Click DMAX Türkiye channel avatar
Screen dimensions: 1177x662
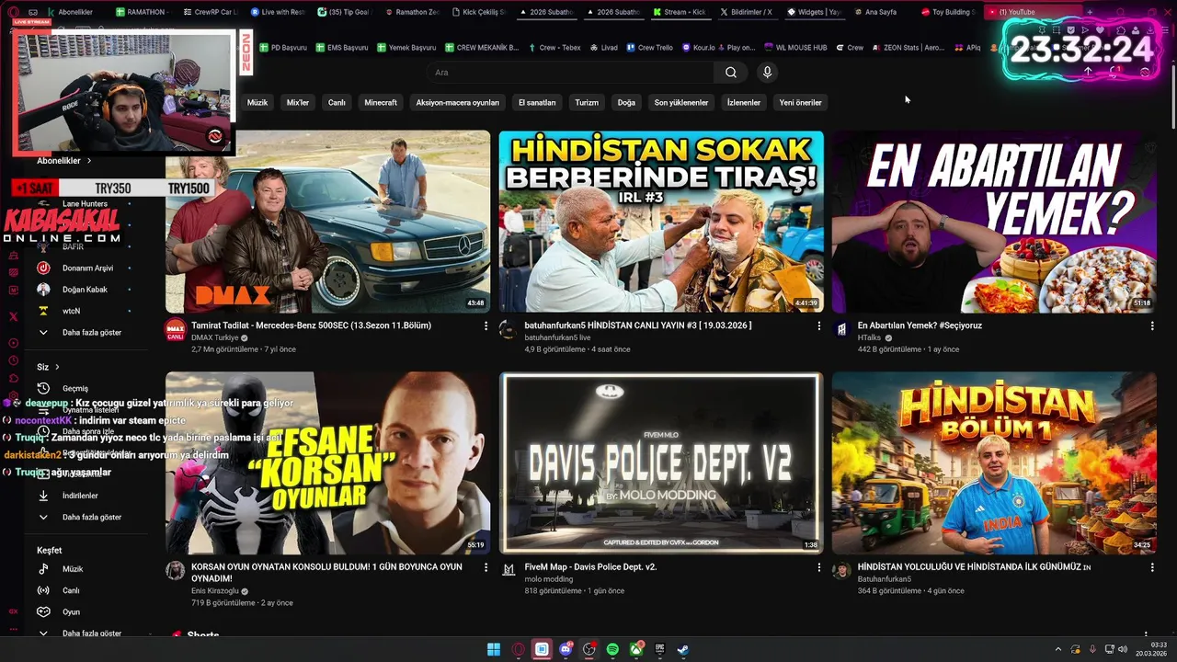point(175,330)
